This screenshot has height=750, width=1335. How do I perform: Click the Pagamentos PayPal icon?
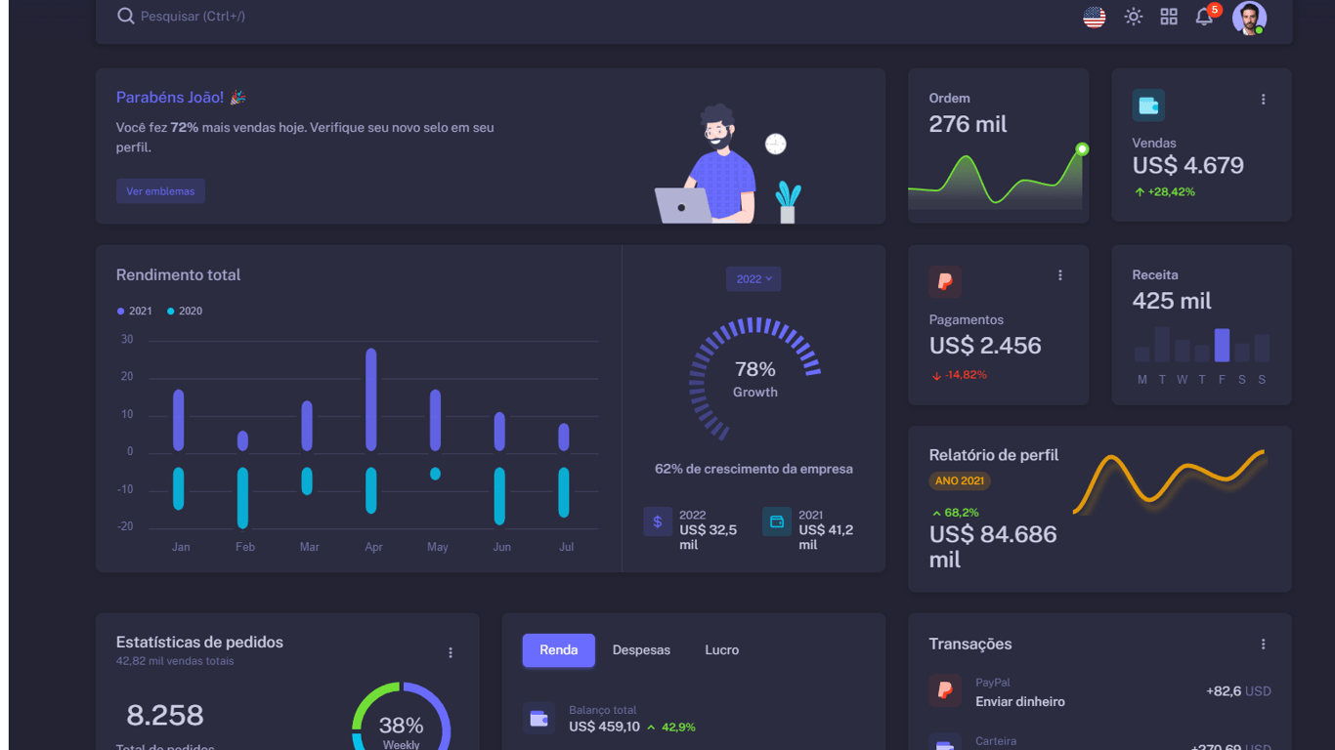coord(945,281)
